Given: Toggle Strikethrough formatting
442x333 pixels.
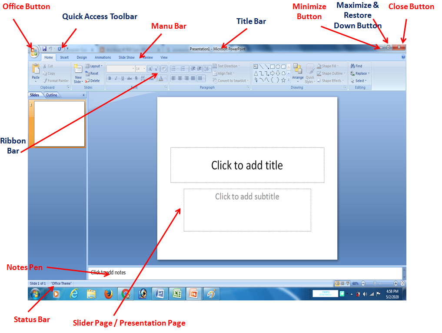Looking at the screenshot, I should pos(130,78).
